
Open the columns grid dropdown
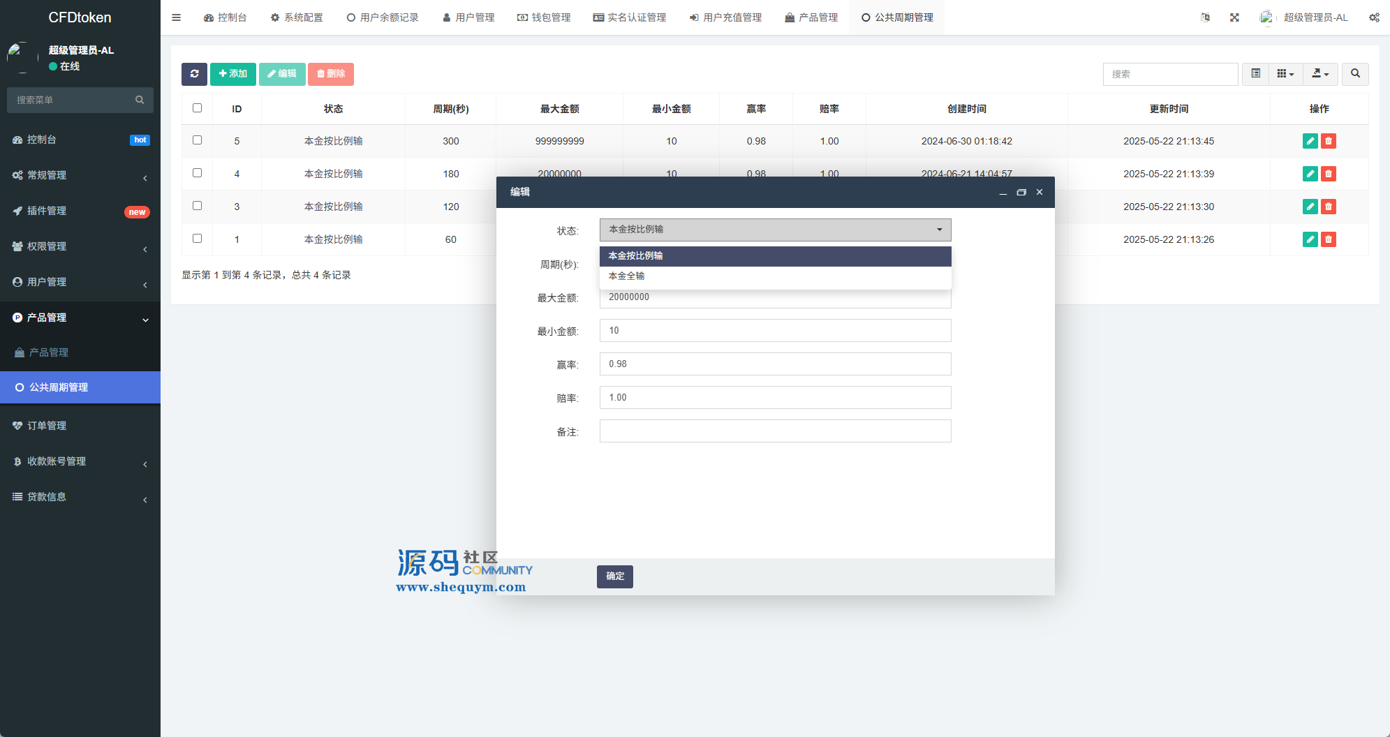[1285, 74]
